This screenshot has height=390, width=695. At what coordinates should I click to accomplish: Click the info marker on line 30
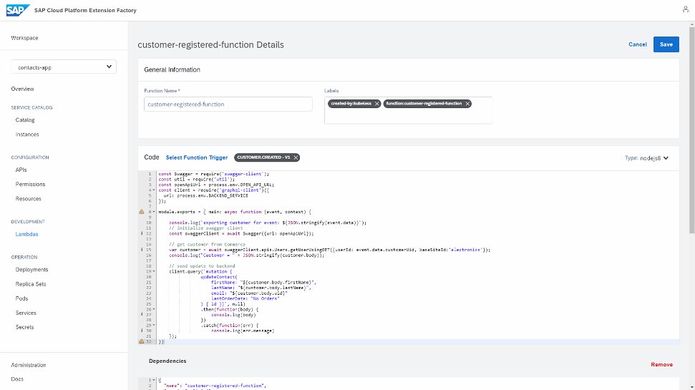(x=142, y=331)
